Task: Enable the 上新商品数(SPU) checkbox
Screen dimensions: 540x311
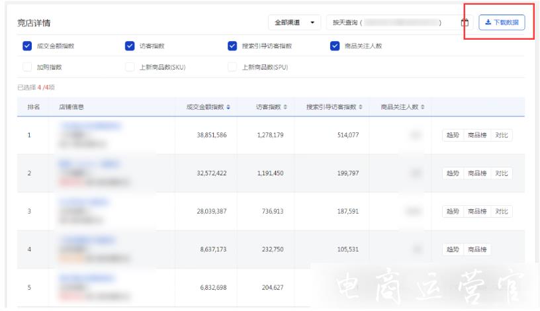Action: coord(232,67)
